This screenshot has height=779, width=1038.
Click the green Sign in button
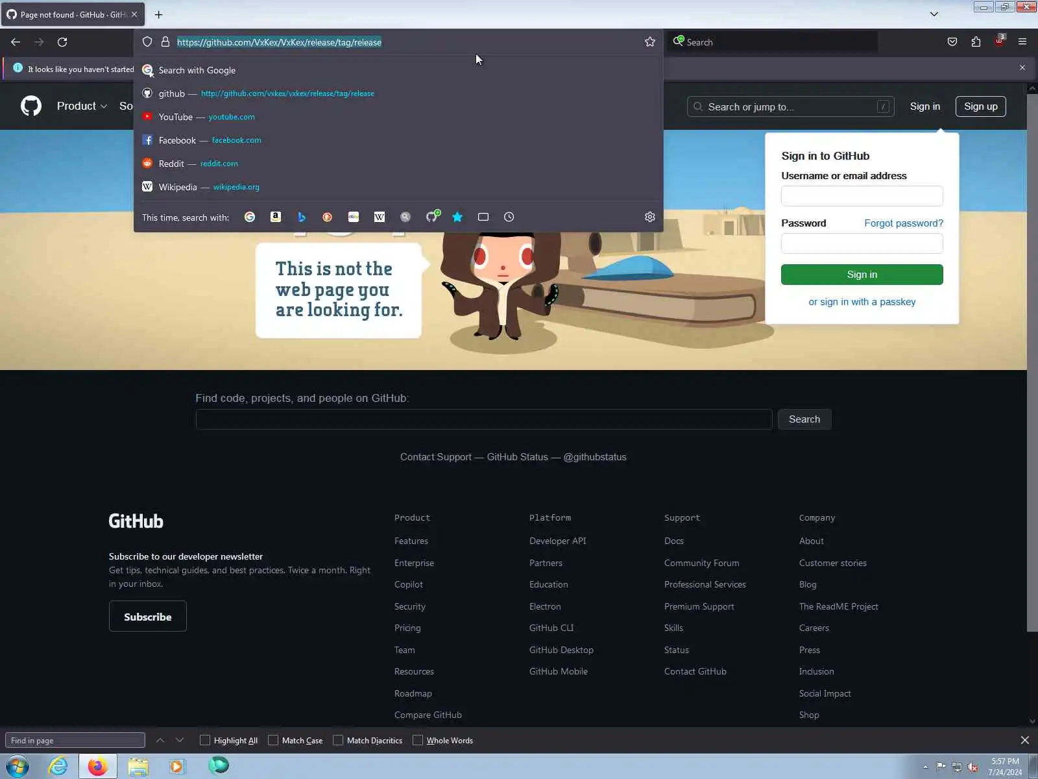tap(862, 275)
